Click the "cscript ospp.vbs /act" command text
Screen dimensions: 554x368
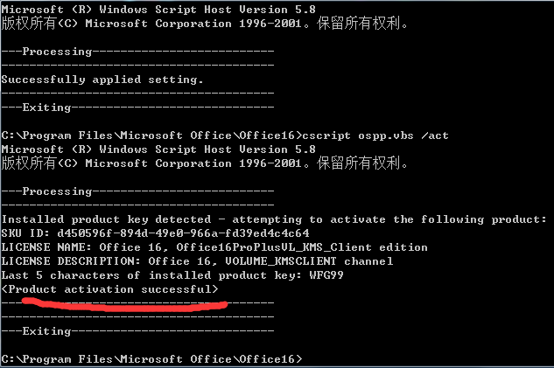pyautogui.click(x=375, y=135)
